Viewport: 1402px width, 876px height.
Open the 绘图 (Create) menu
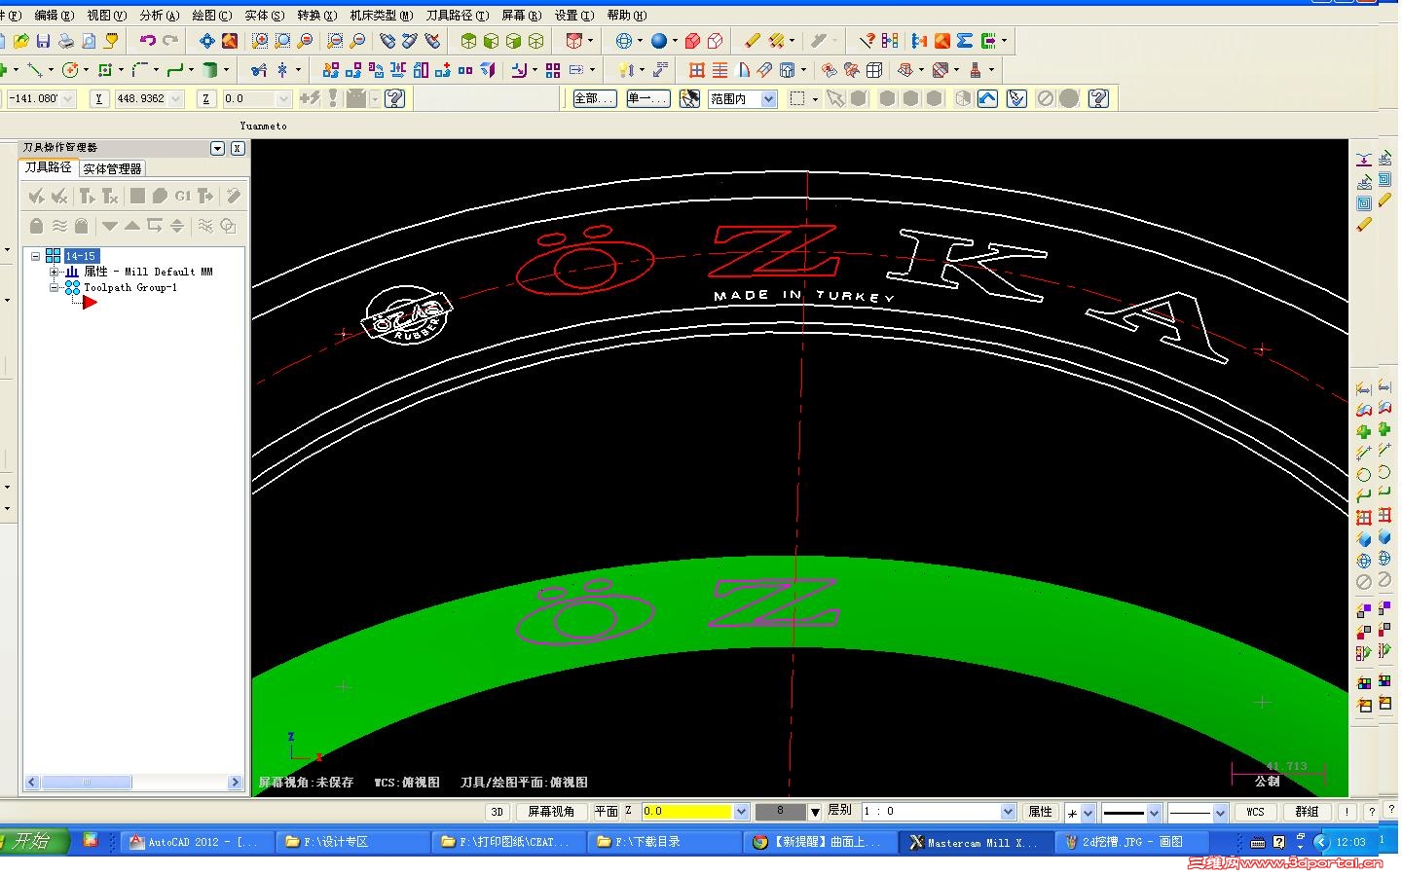[x=211, y=16]
